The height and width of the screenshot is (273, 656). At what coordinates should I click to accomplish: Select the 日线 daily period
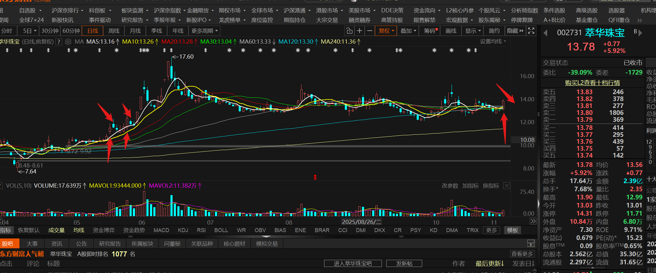(93, 31)
